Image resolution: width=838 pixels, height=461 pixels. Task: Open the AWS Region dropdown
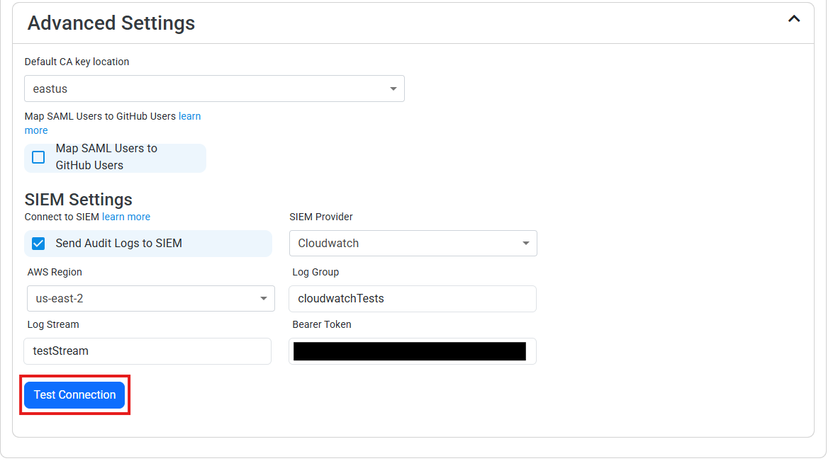[150, 298]
